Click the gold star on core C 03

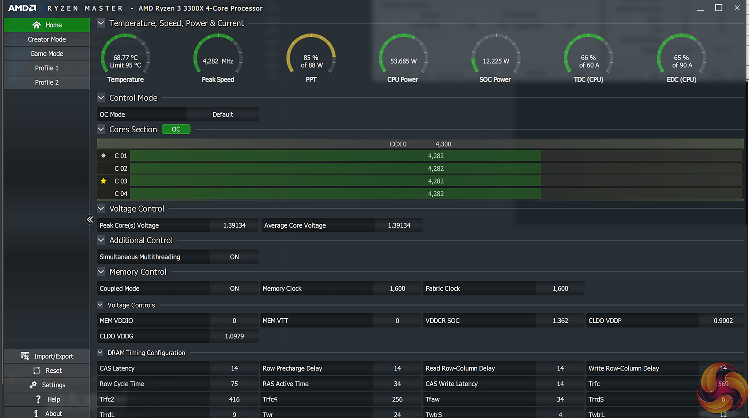tap(103, 181)
